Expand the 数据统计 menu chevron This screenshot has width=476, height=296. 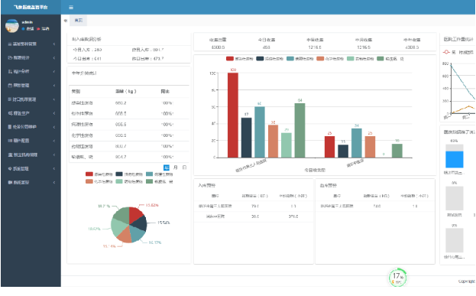54,57
